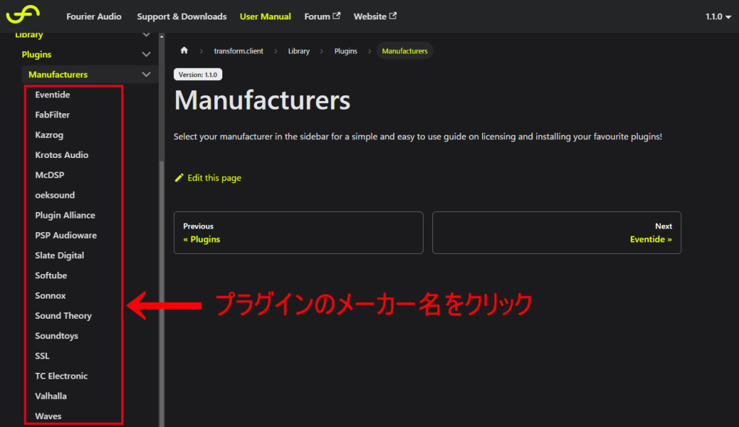Screen dimensions: 739x427
Task: Open the Valhalla manufacturer page
Action: 51,397
